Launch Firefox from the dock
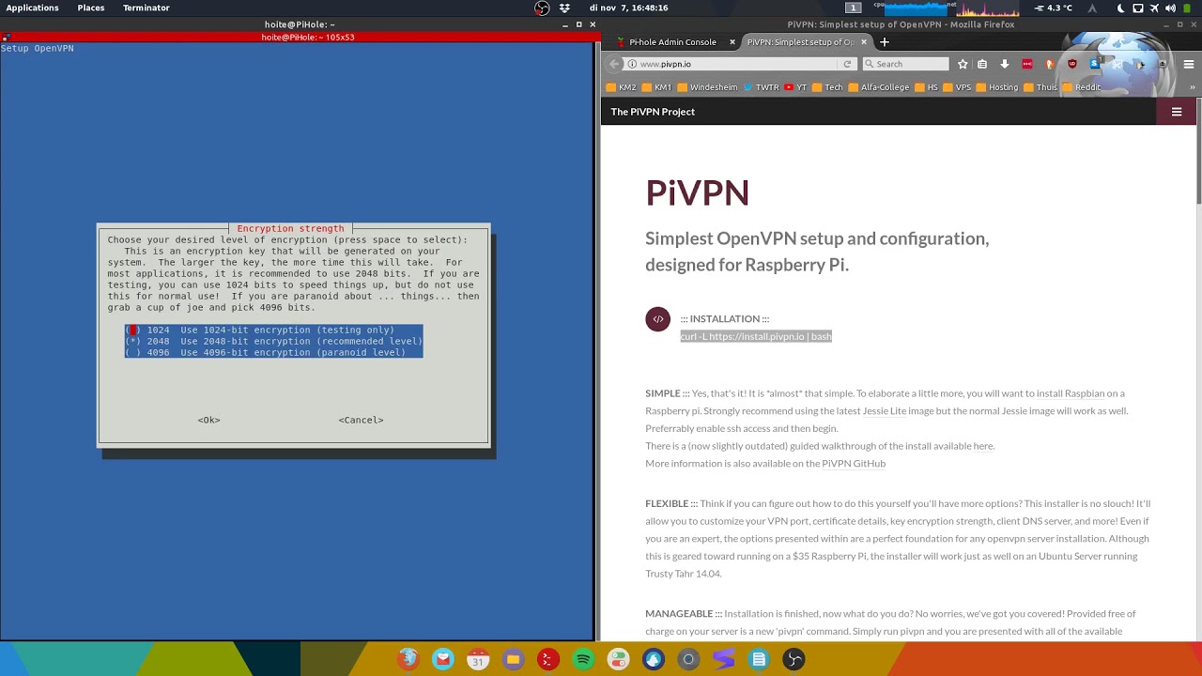 [408, 659]
